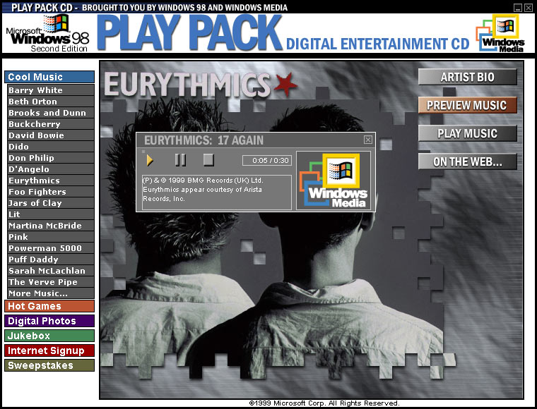The image size is (537, 409).
Task: Close the Eurythmics 17 Again player popup
Action: (368, 140)
